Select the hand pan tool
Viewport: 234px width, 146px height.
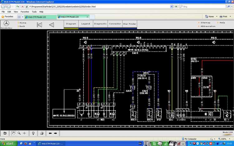pyautogui.click(x=14, y=133)
